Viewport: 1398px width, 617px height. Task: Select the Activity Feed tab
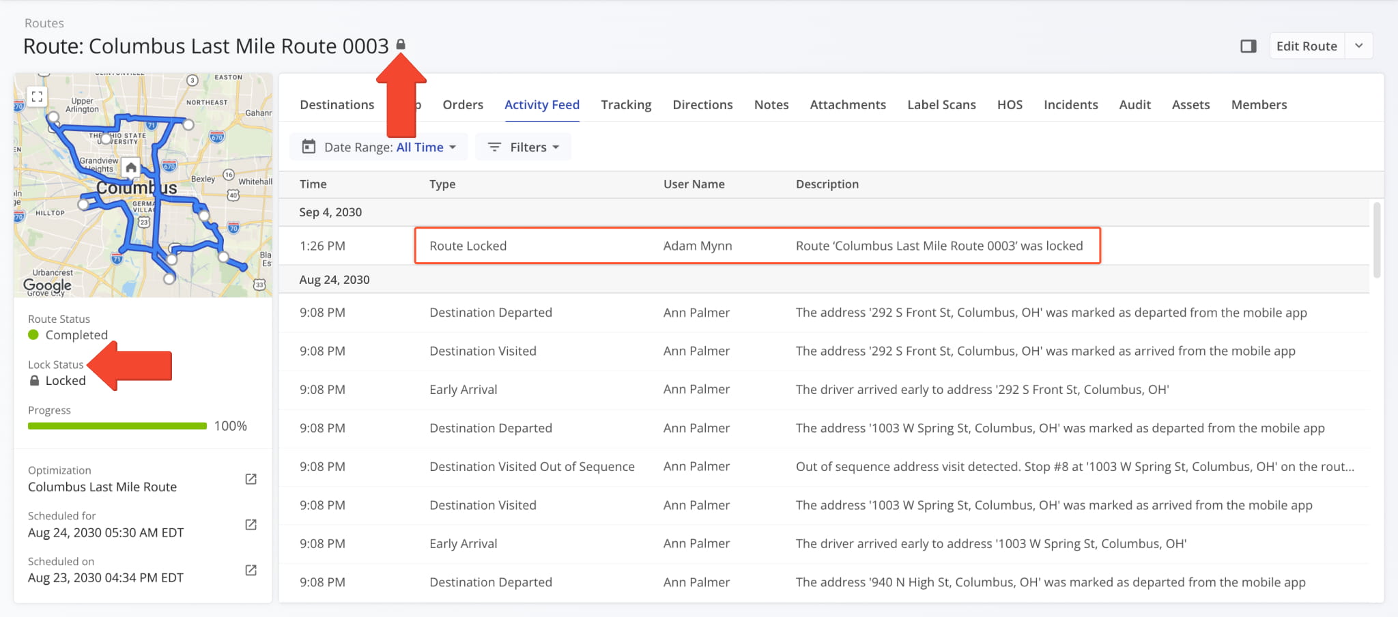pyautogui.click(x=542, y=104)
